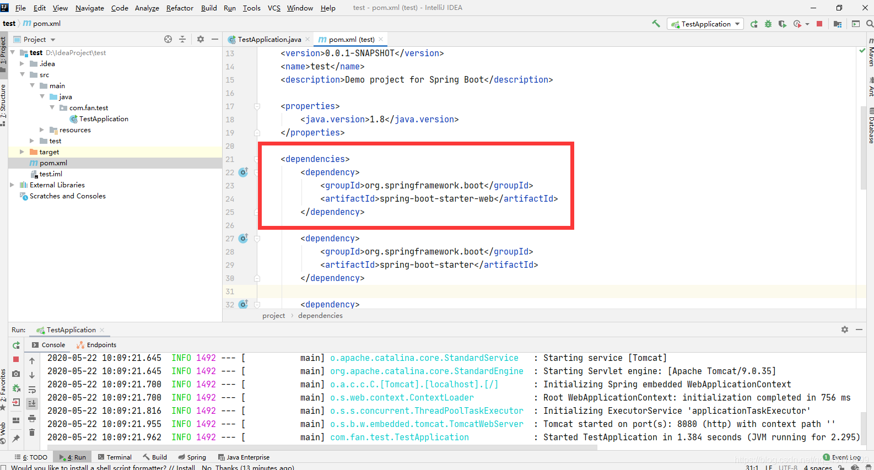The image size is (874, 470).
Task: Open Project Structure from the toolbar
Action: 838,24
